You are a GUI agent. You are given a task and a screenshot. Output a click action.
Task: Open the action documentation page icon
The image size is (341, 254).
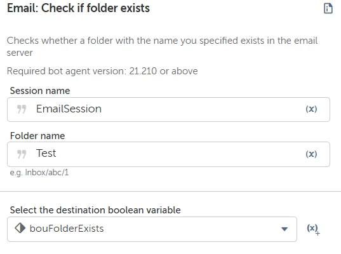[328, 8]
